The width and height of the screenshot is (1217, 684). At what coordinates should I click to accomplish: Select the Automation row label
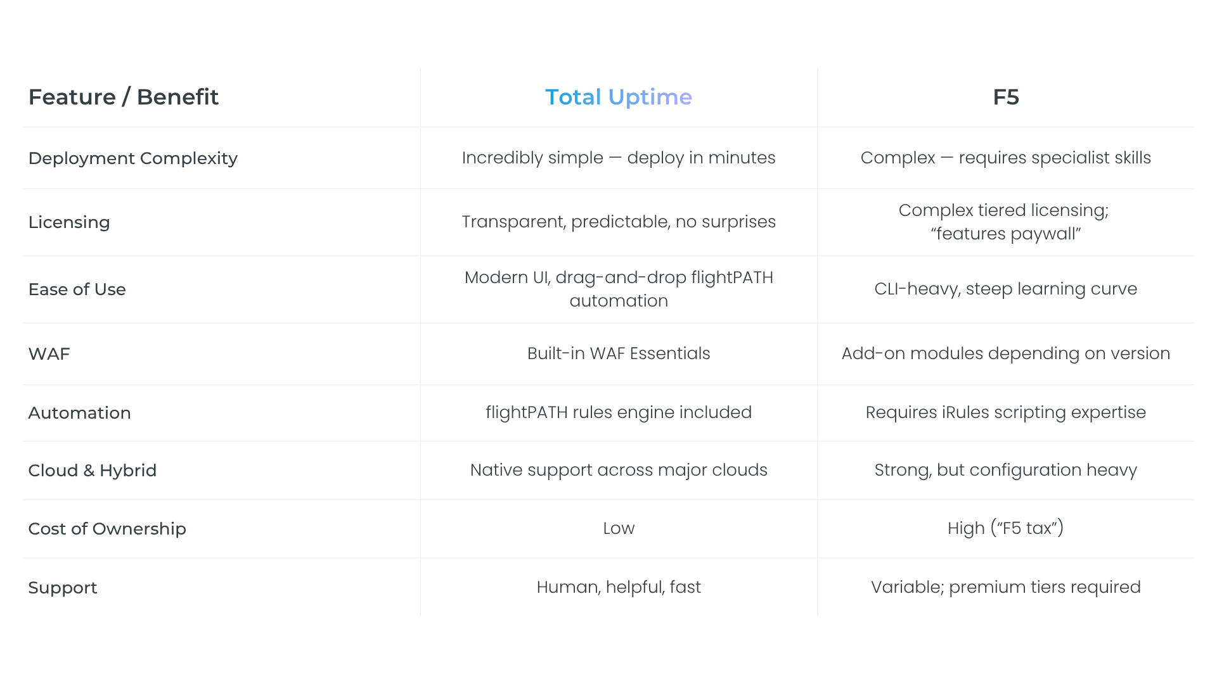(x=80, y=413)
